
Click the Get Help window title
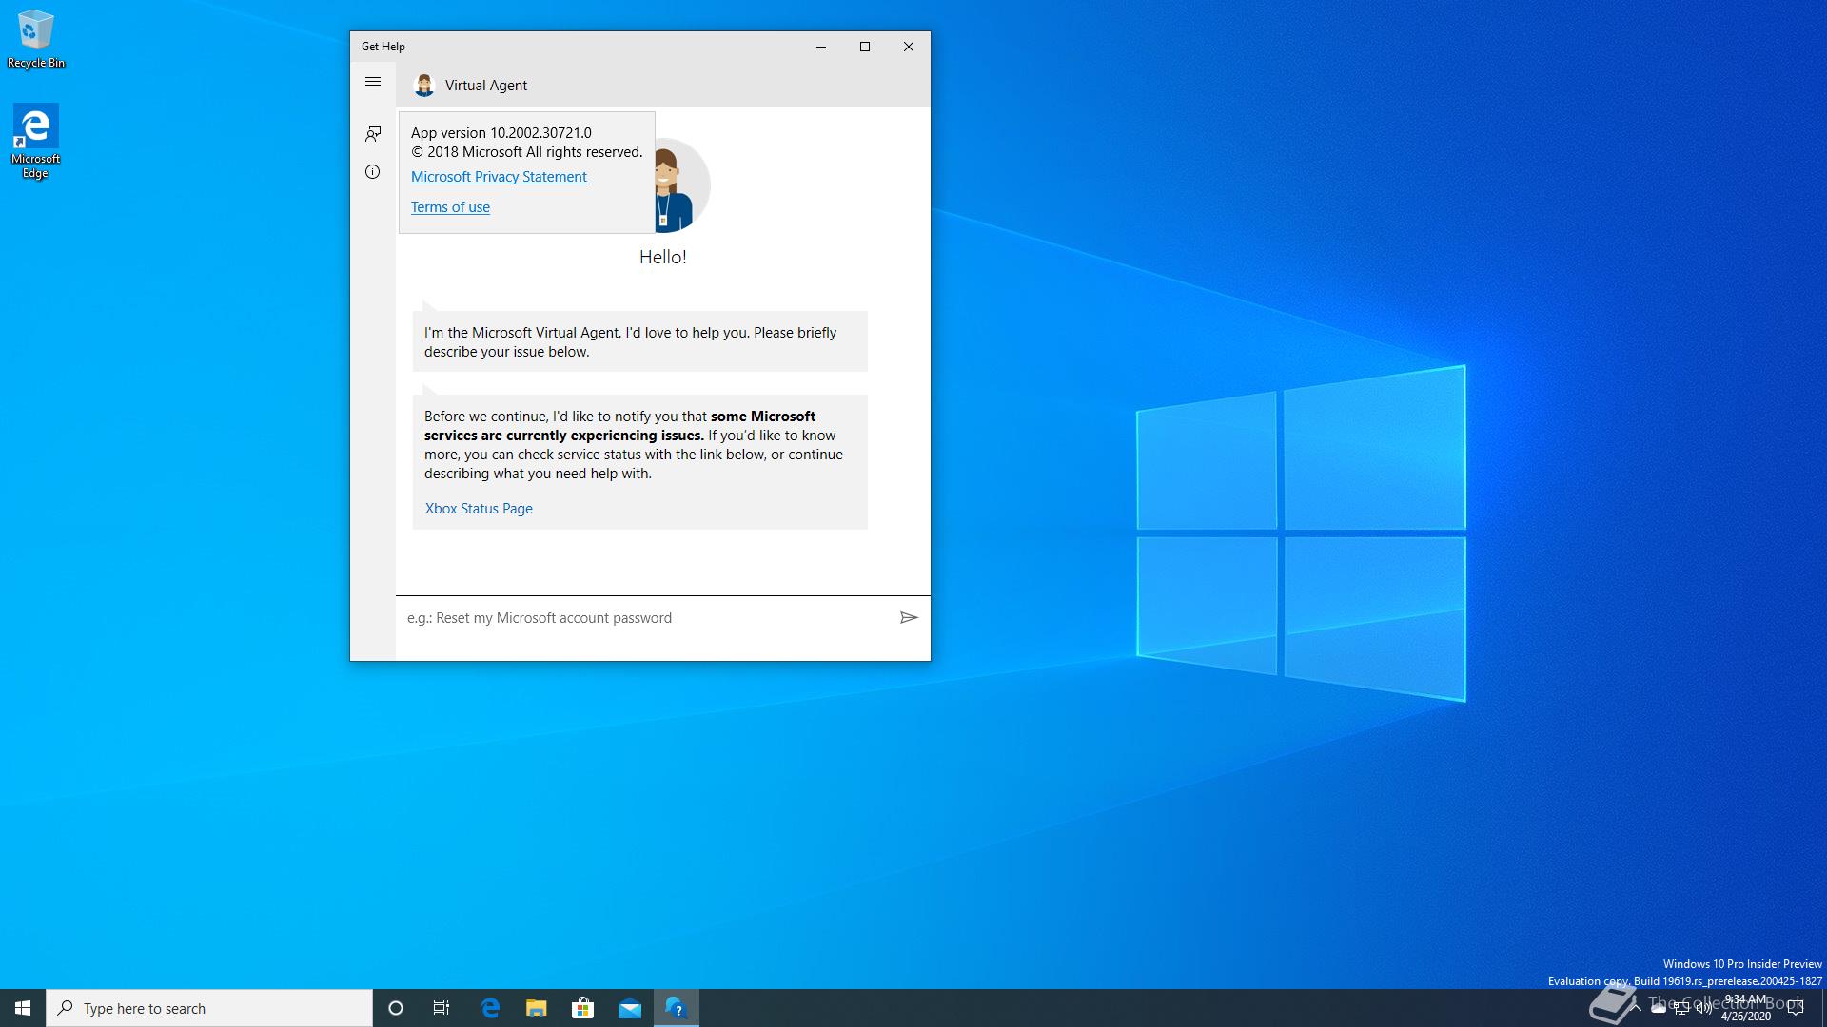point(383,47)
